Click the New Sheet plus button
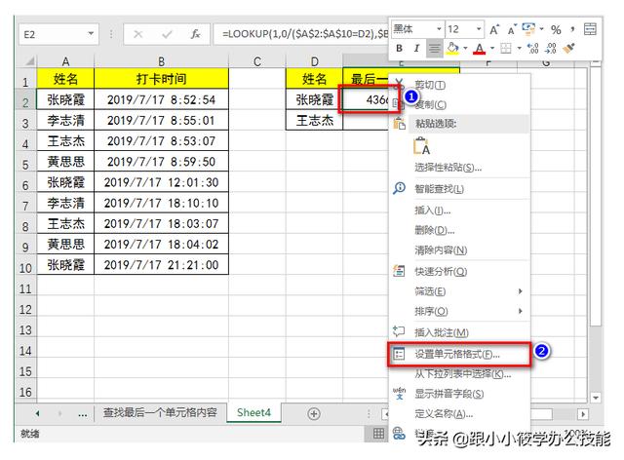Image resolution: width=624 pixels, height=460 pixels. pyautogui.click(x=314, y=414)
